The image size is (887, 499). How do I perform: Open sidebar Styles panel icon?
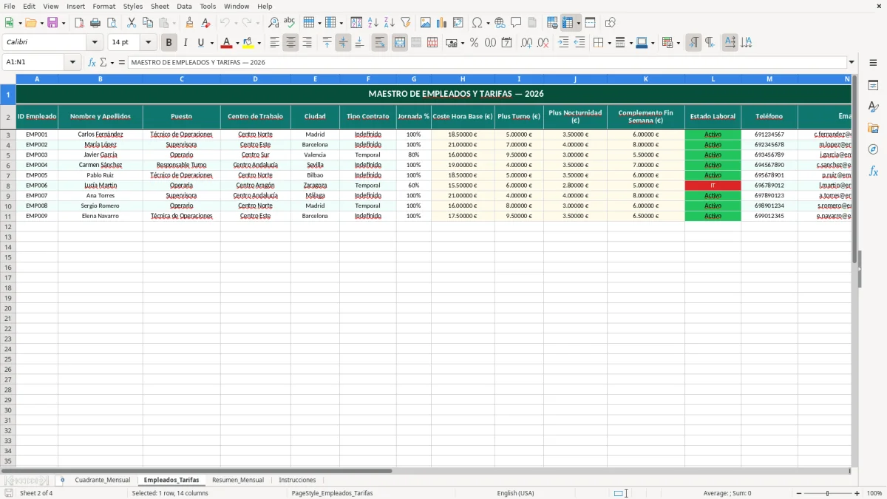point(873,106)
